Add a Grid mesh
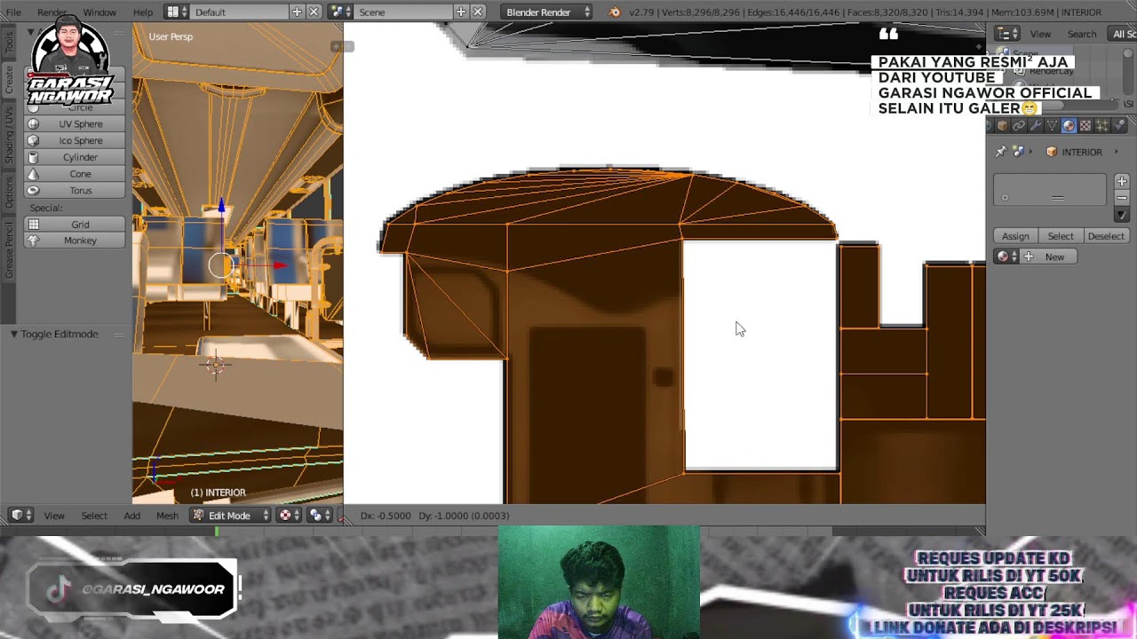1137x639 pixels. click(75, 225)
